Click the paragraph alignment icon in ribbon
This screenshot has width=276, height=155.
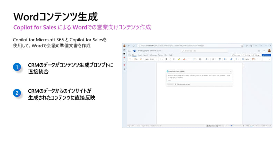pos(200,59)
